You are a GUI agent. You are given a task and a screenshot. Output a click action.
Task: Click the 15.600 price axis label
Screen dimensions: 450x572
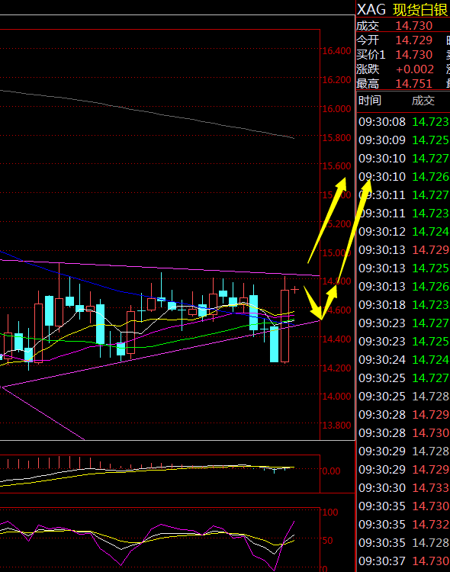(336, 166)
